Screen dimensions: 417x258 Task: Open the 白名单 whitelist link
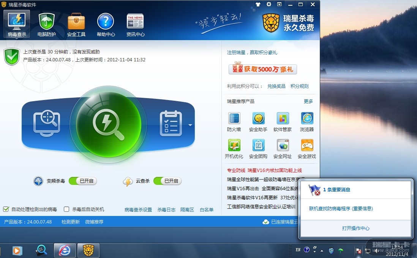click(x=207, y=210)
